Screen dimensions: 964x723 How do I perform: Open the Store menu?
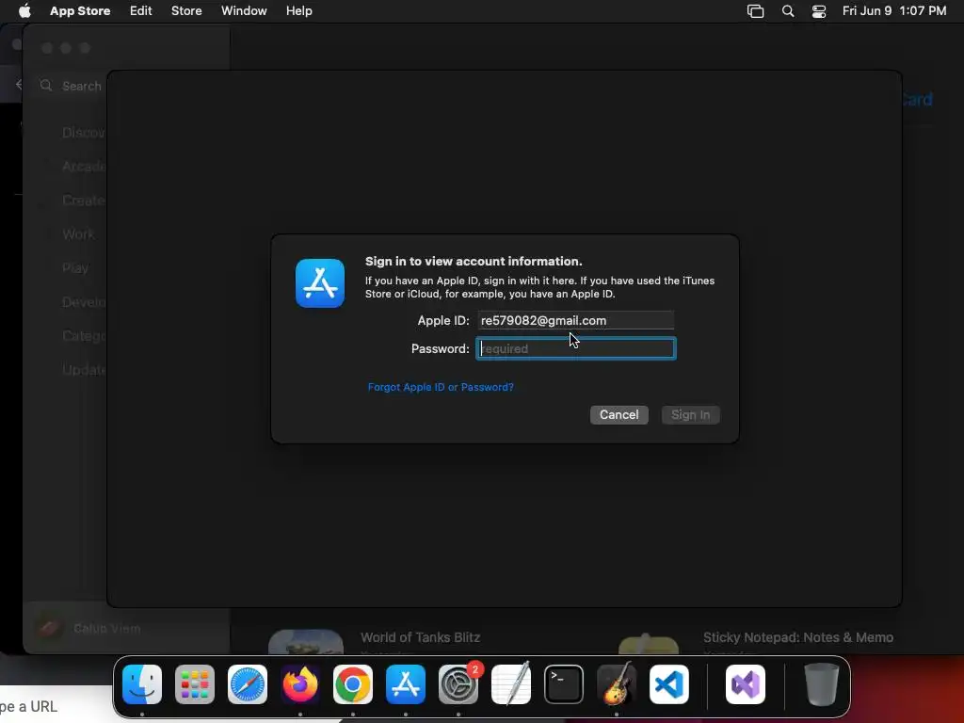pyautogui.click(x=186, y=11)
